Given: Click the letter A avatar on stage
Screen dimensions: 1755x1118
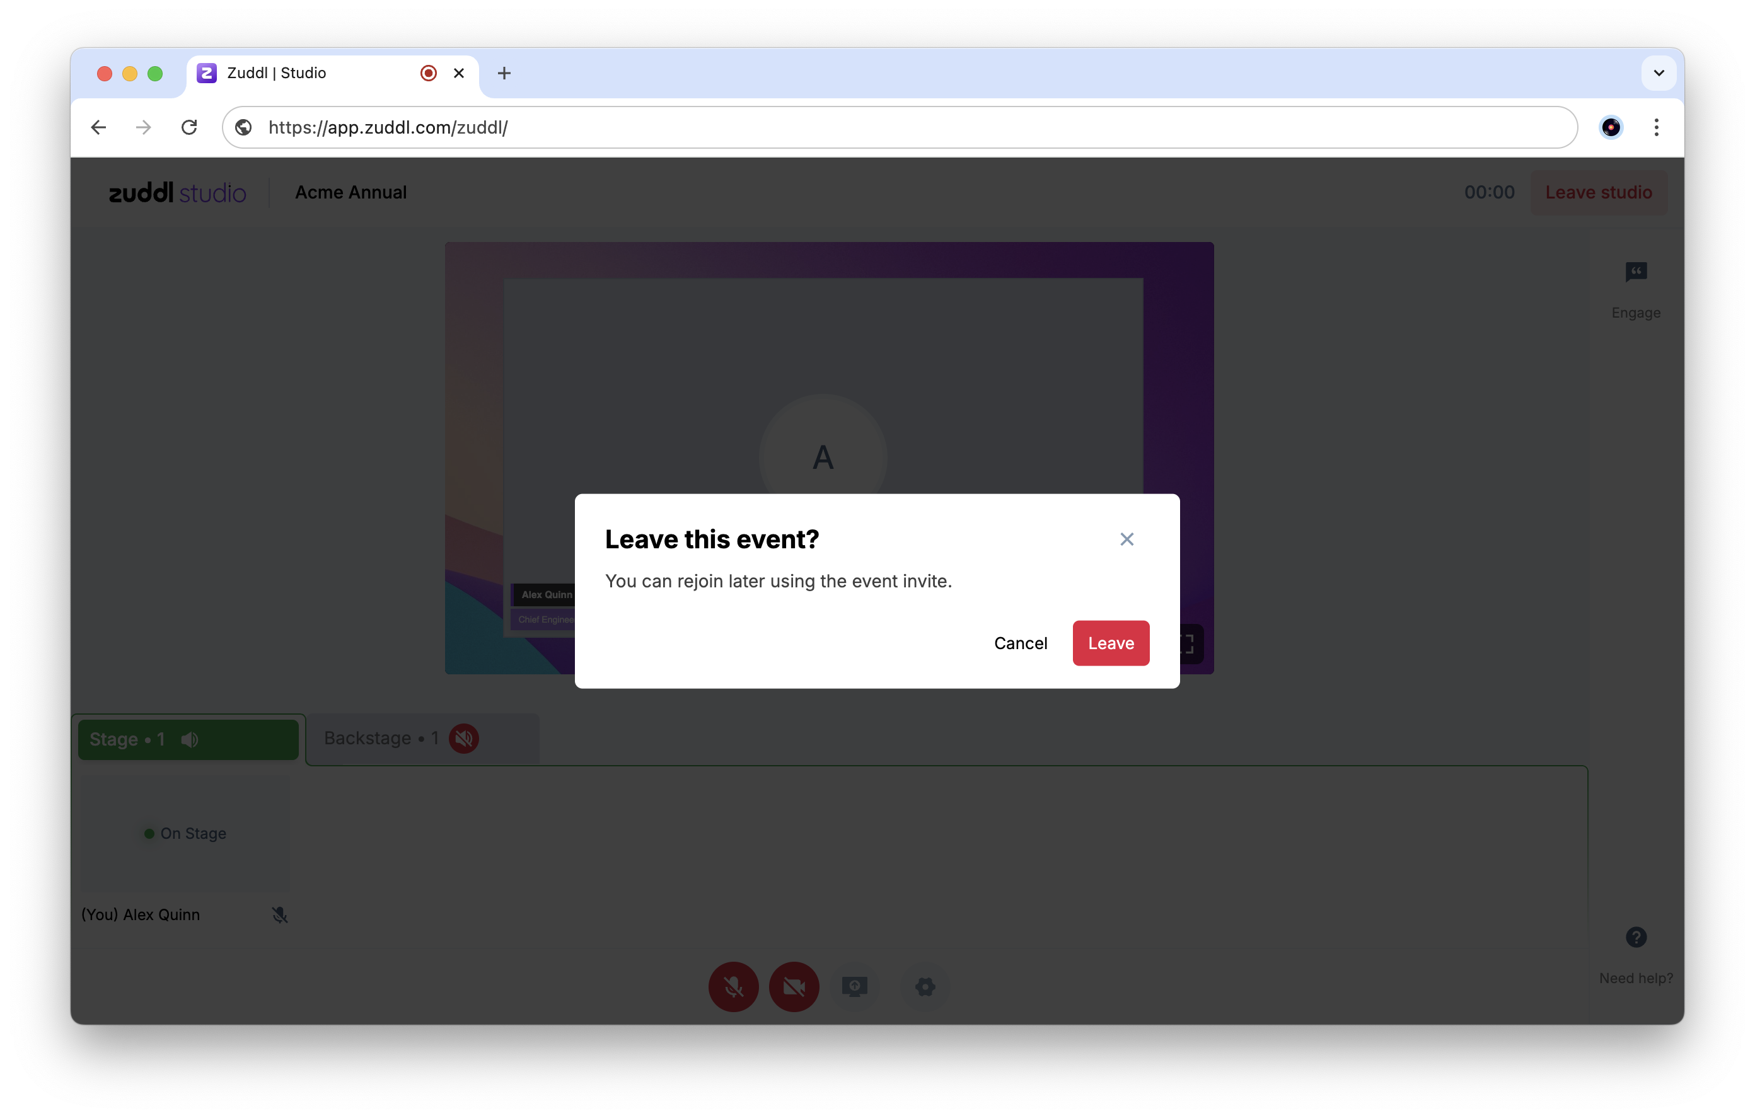Looking at the screenshot, I should [823, 458].
